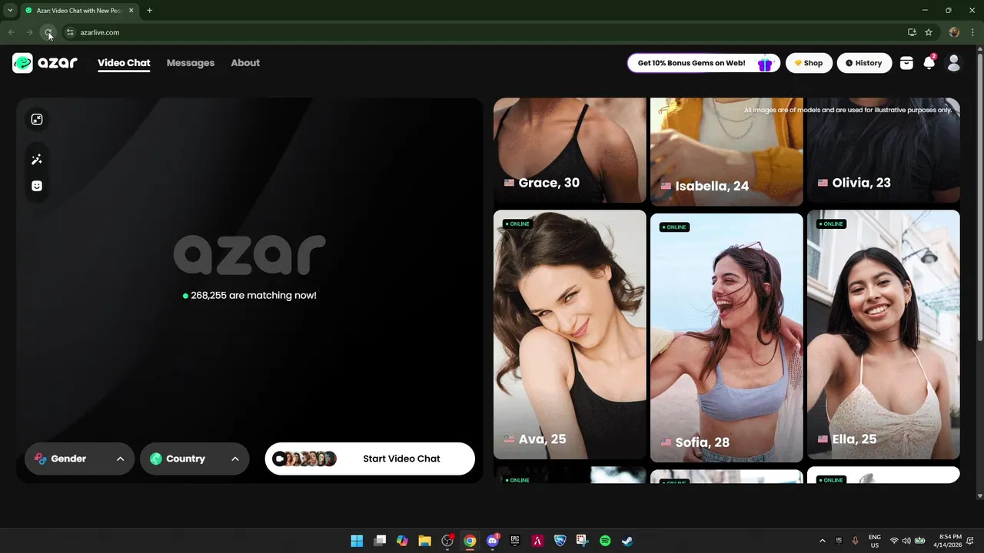Open Discord from the taskbar
The height and width of the screenshot is (553, 984).
(x=493, y=541)
